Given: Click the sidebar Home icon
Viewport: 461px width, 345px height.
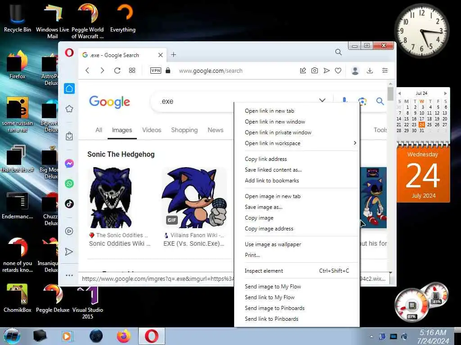Looking at the screenshot, I should [69, 88].
